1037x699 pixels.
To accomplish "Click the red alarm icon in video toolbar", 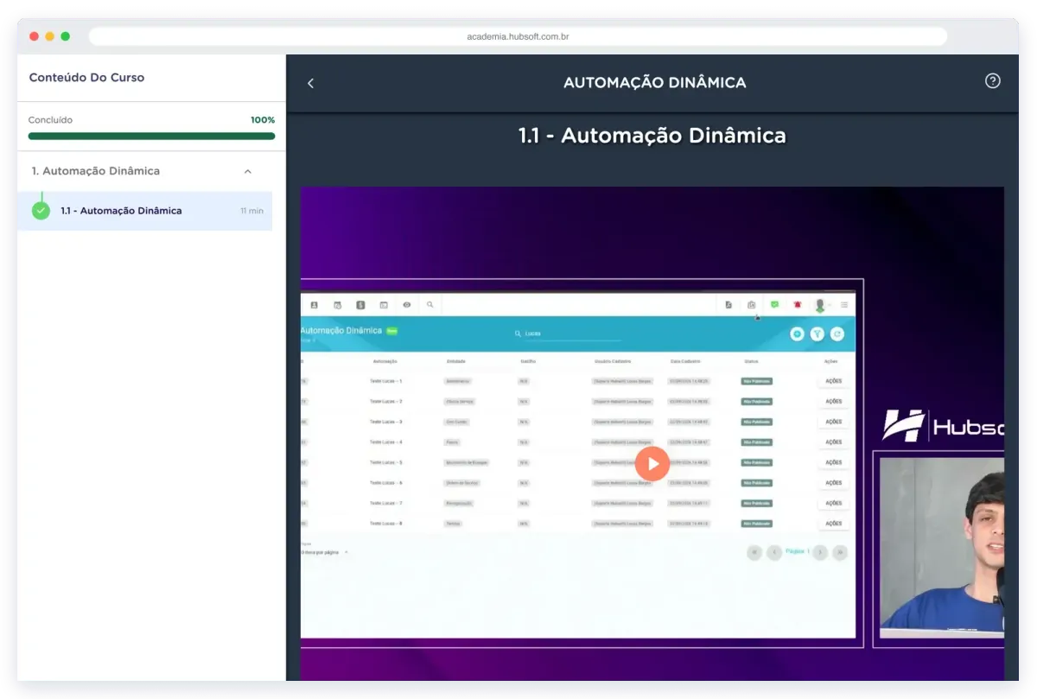I will point(798,305).
